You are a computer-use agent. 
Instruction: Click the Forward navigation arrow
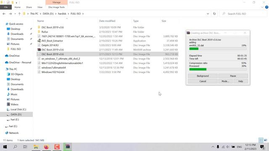10,14
